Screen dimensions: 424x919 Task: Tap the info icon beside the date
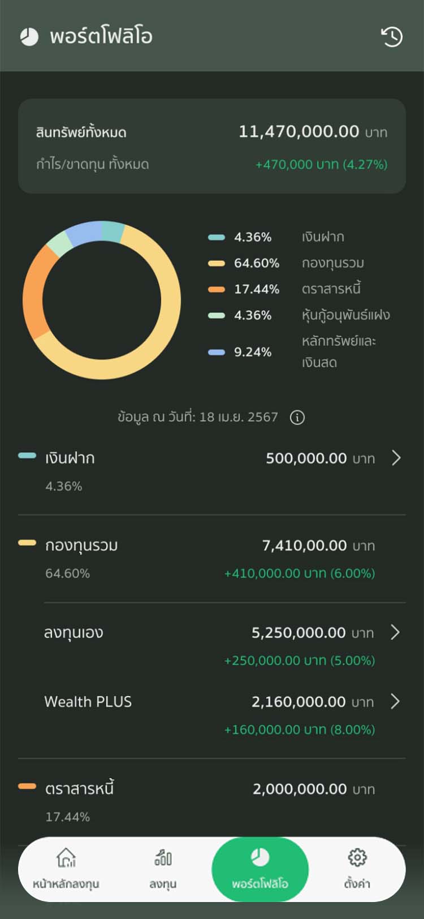297,418
